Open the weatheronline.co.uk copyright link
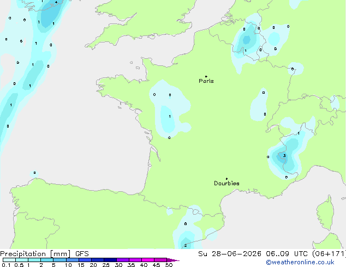This screenshot has height=267, width=346. click(x=300, y=262)
